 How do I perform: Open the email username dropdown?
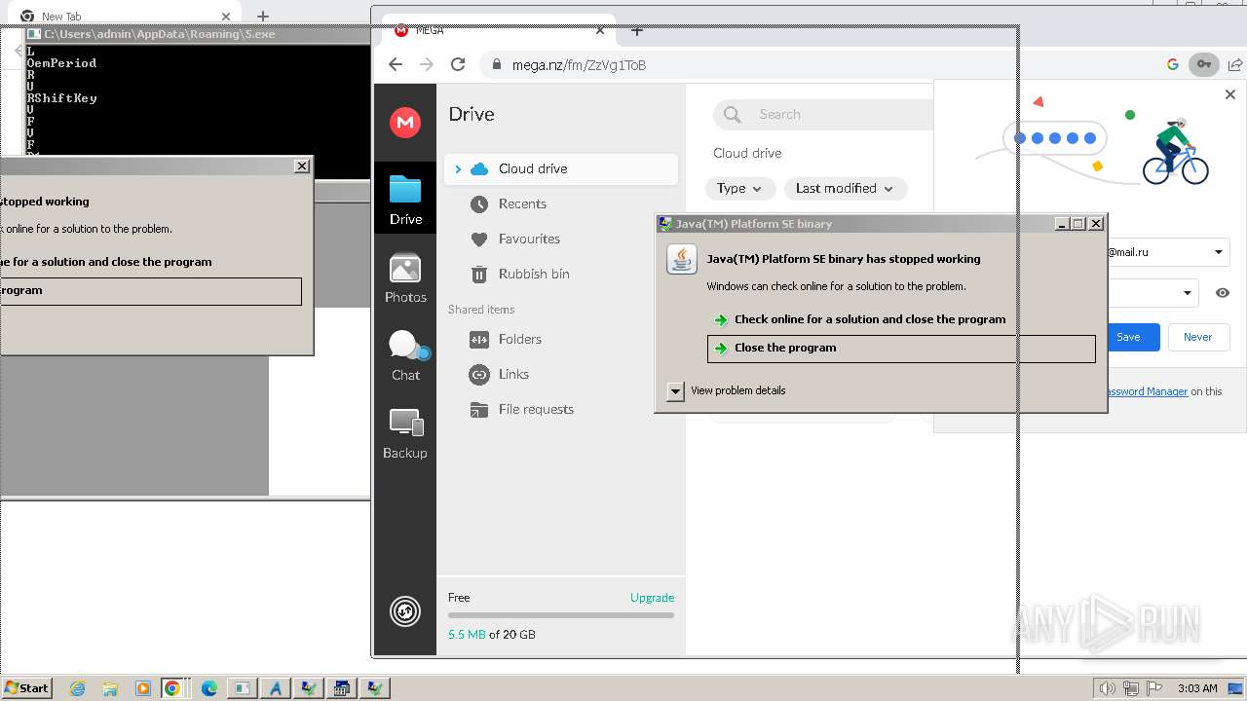coord(1218,252)
